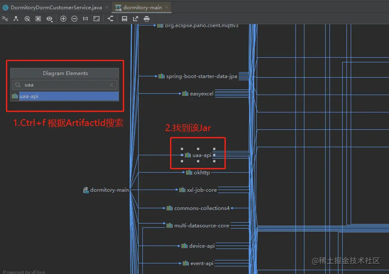Screen dimensions: 389x274
Task: Click the device-api library icon
Action: 185,246
